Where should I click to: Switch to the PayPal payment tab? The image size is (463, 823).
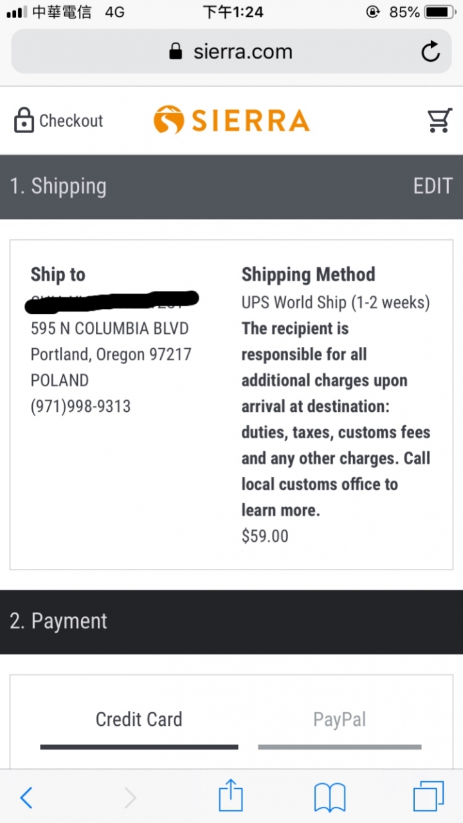pyautogui.click(x=340, y=721)
